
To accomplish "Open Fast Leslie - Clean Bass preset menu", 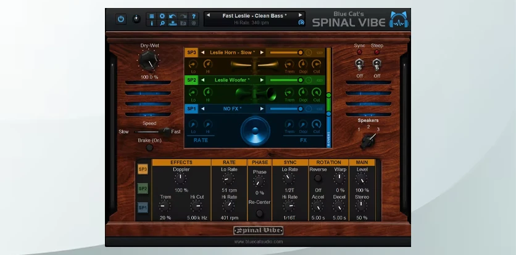I will pyautogui.click(x=254, y=15).
